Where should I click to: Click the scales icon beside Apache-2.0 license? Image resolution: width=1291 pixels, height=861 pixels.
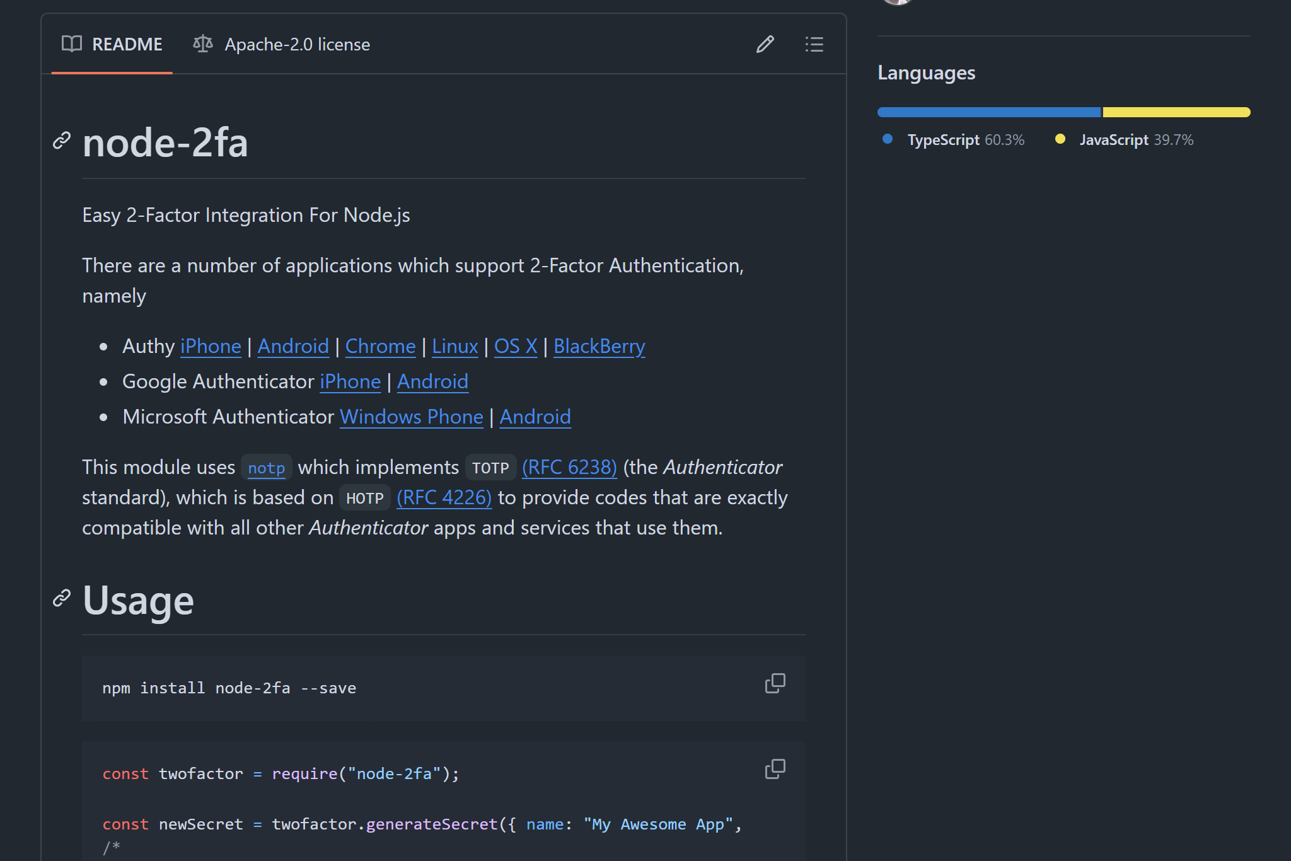pyautogui.click(x=202, y=44)
